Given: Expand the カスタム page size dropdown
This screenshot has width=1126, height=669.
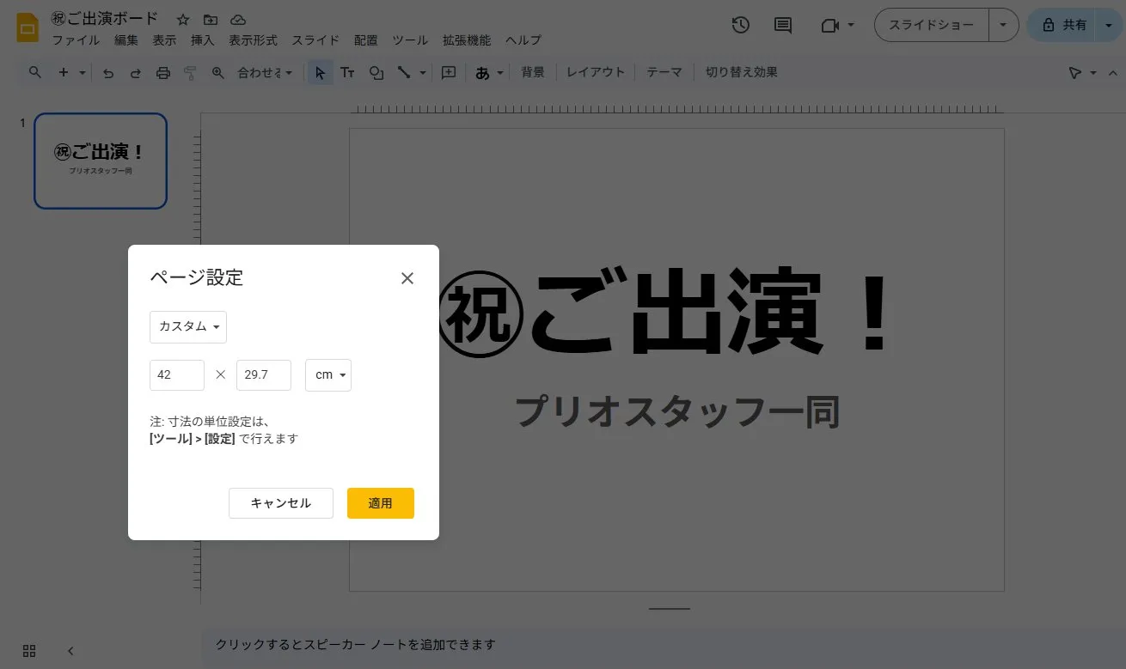Looking at the screenshot, I should pos(188,327).
